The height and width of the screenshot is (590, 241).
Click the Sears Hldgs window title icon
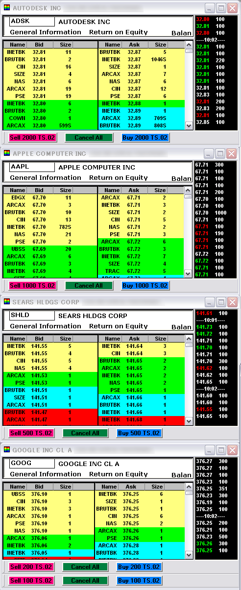coord(7,301)
